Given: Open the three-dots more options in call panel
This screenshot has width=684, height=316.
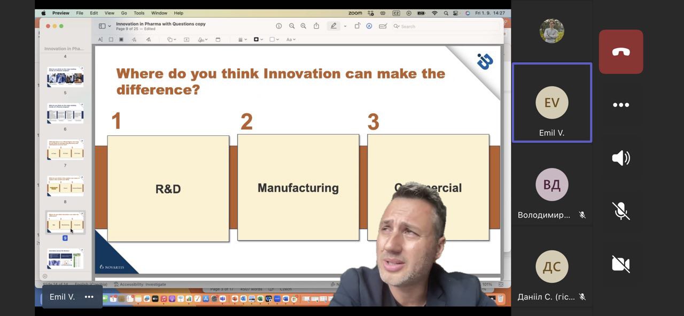Looking at the screenshot, I should [x=620, y=105].
